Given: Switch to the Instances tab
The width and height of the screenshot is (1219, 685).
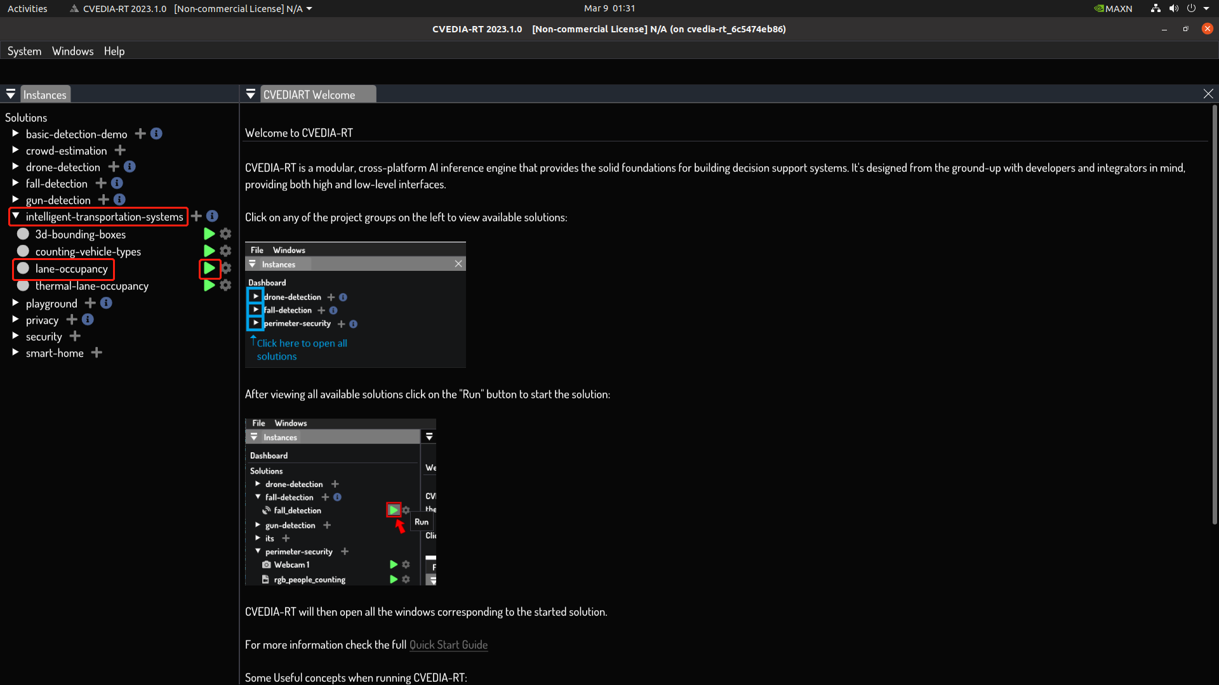Looking at the screenshot, I should [45, 95].
